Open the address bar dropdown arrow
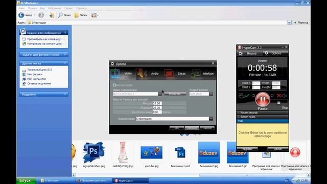The image size is (327, 184). [289, 22]
